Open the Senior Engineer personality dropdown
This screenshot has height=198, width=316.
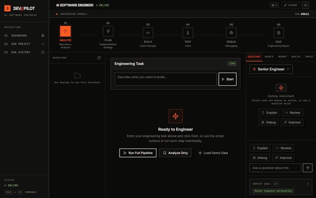click(271, 69)
